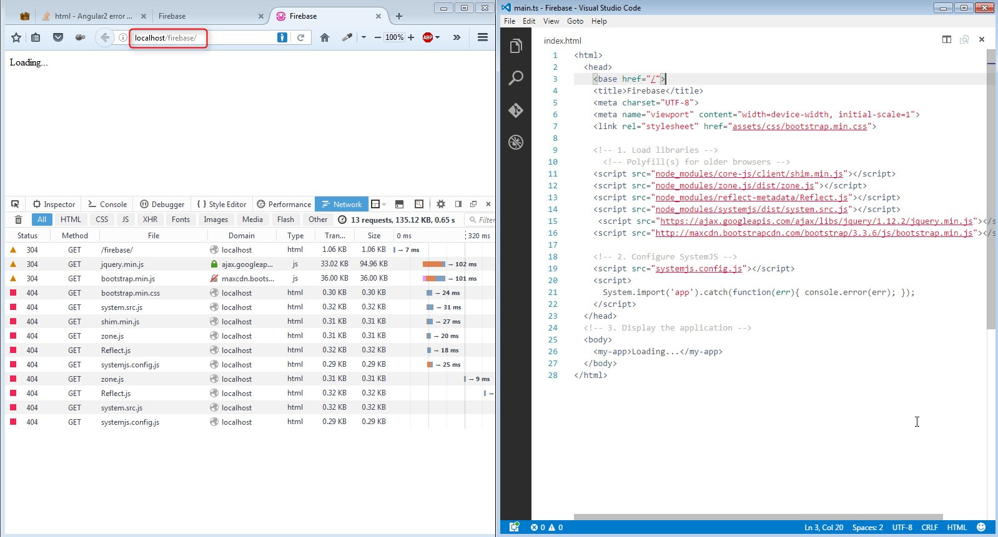Activate the devtools element picker
Image resolution: width=998 pixels, height=537 pixels.
pos(15,204)
